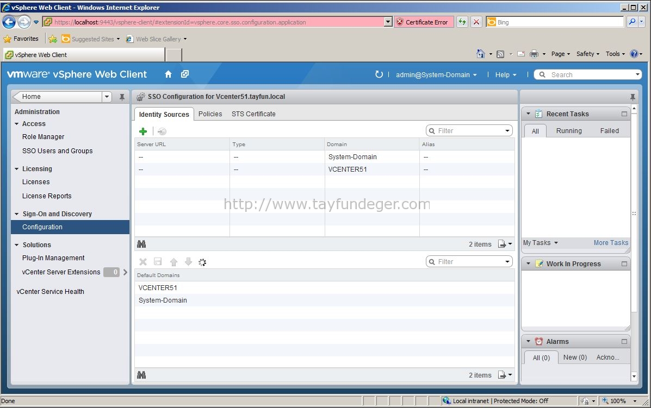
Task: Click the Internet Explorer Forward button
Action: (x=24, y=22)
